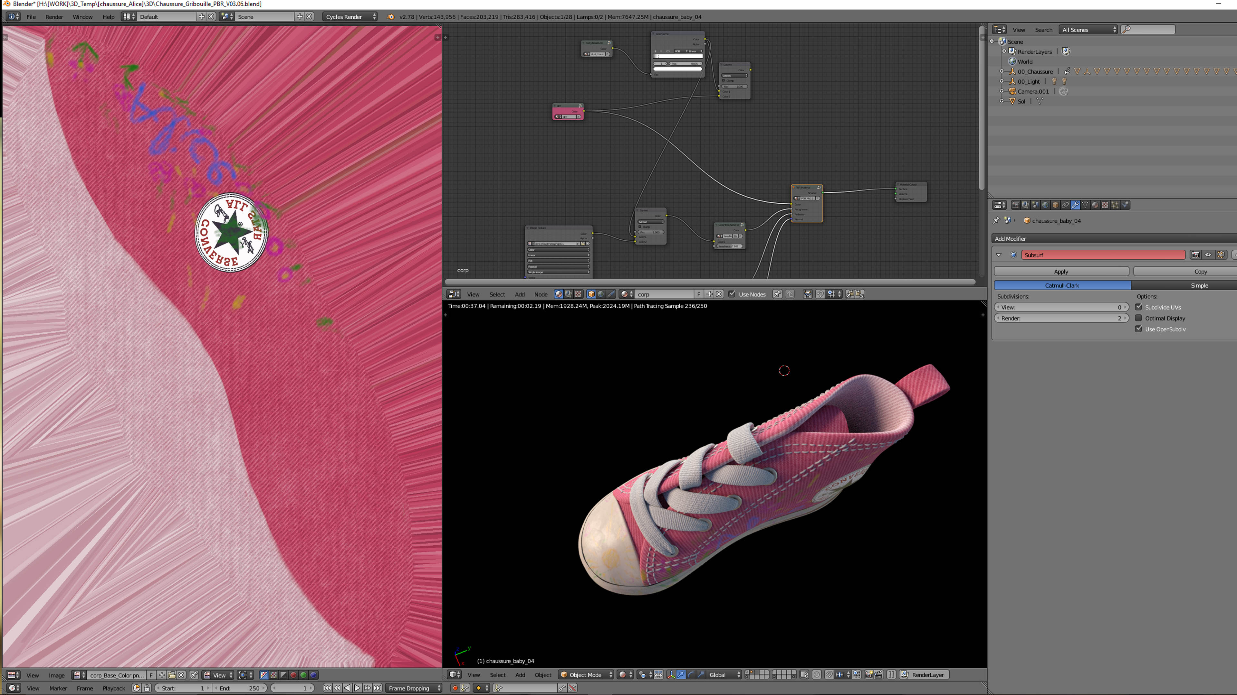Screen dimensions: 1237x695
Task: Open the Window menu
Action: pyautogui.click(x=82, y=16)
